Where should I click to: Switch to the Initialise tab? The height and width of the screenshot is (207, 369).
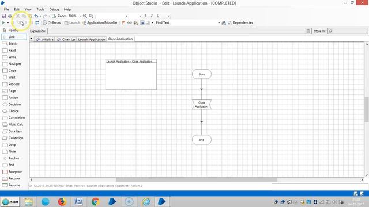(45, 39)
